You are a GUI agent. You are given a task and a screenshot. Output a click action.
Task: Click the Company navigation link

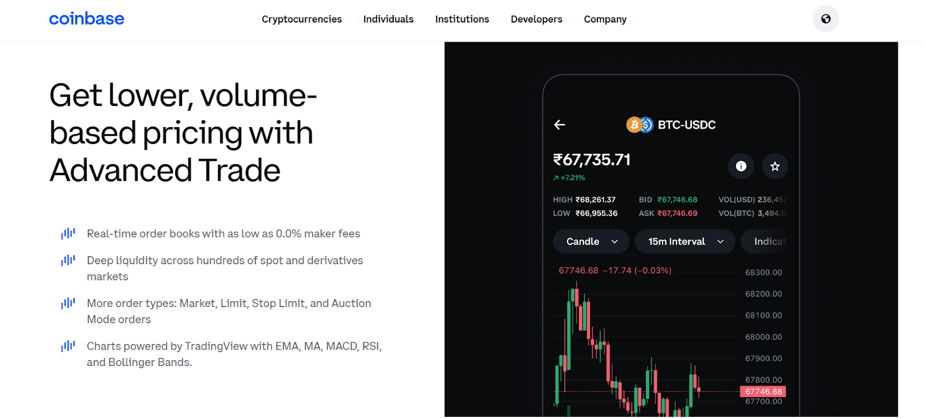pyautogui.click(x=605, y=19)
